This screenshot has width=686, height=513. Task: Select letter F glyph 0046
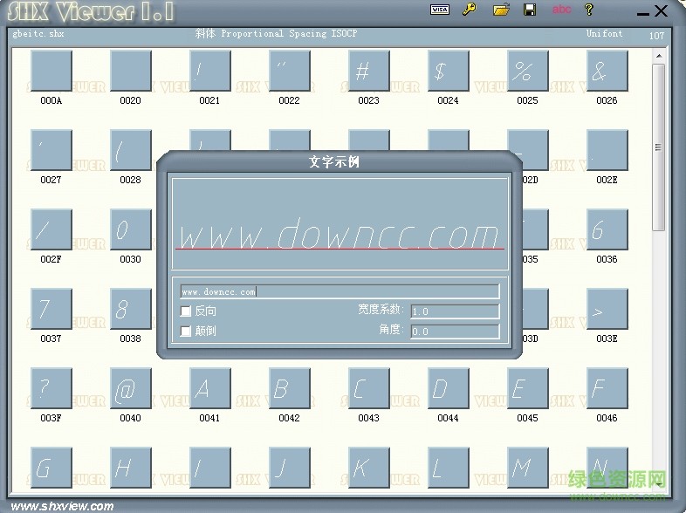607,388
